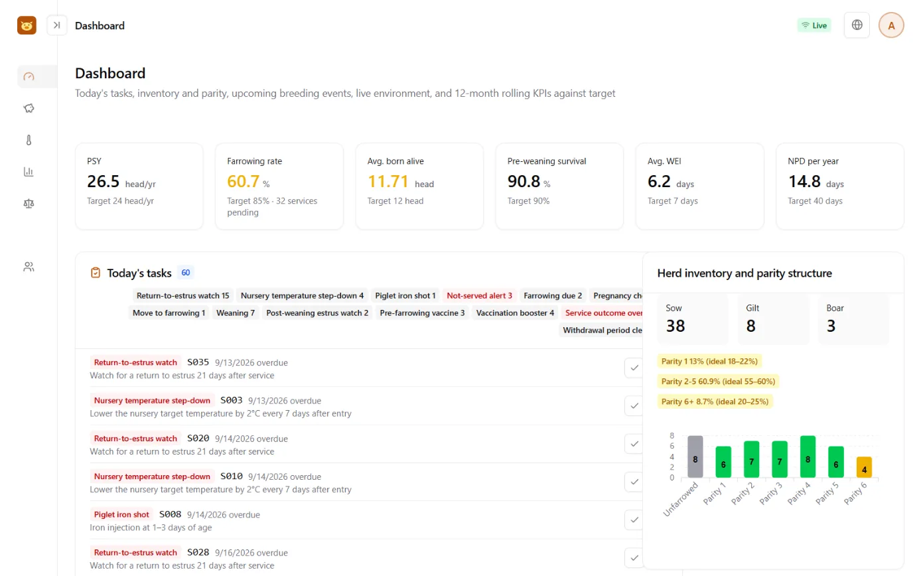Click the task count badge 60
Image resolution: width=921 pixels, height=576 pixels.
(186, 273)
